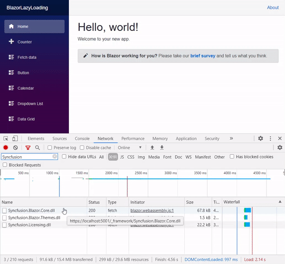This screenshot has width=285, height=264.
Task: Stop recording network log with red button
Action: click(6, 148)
